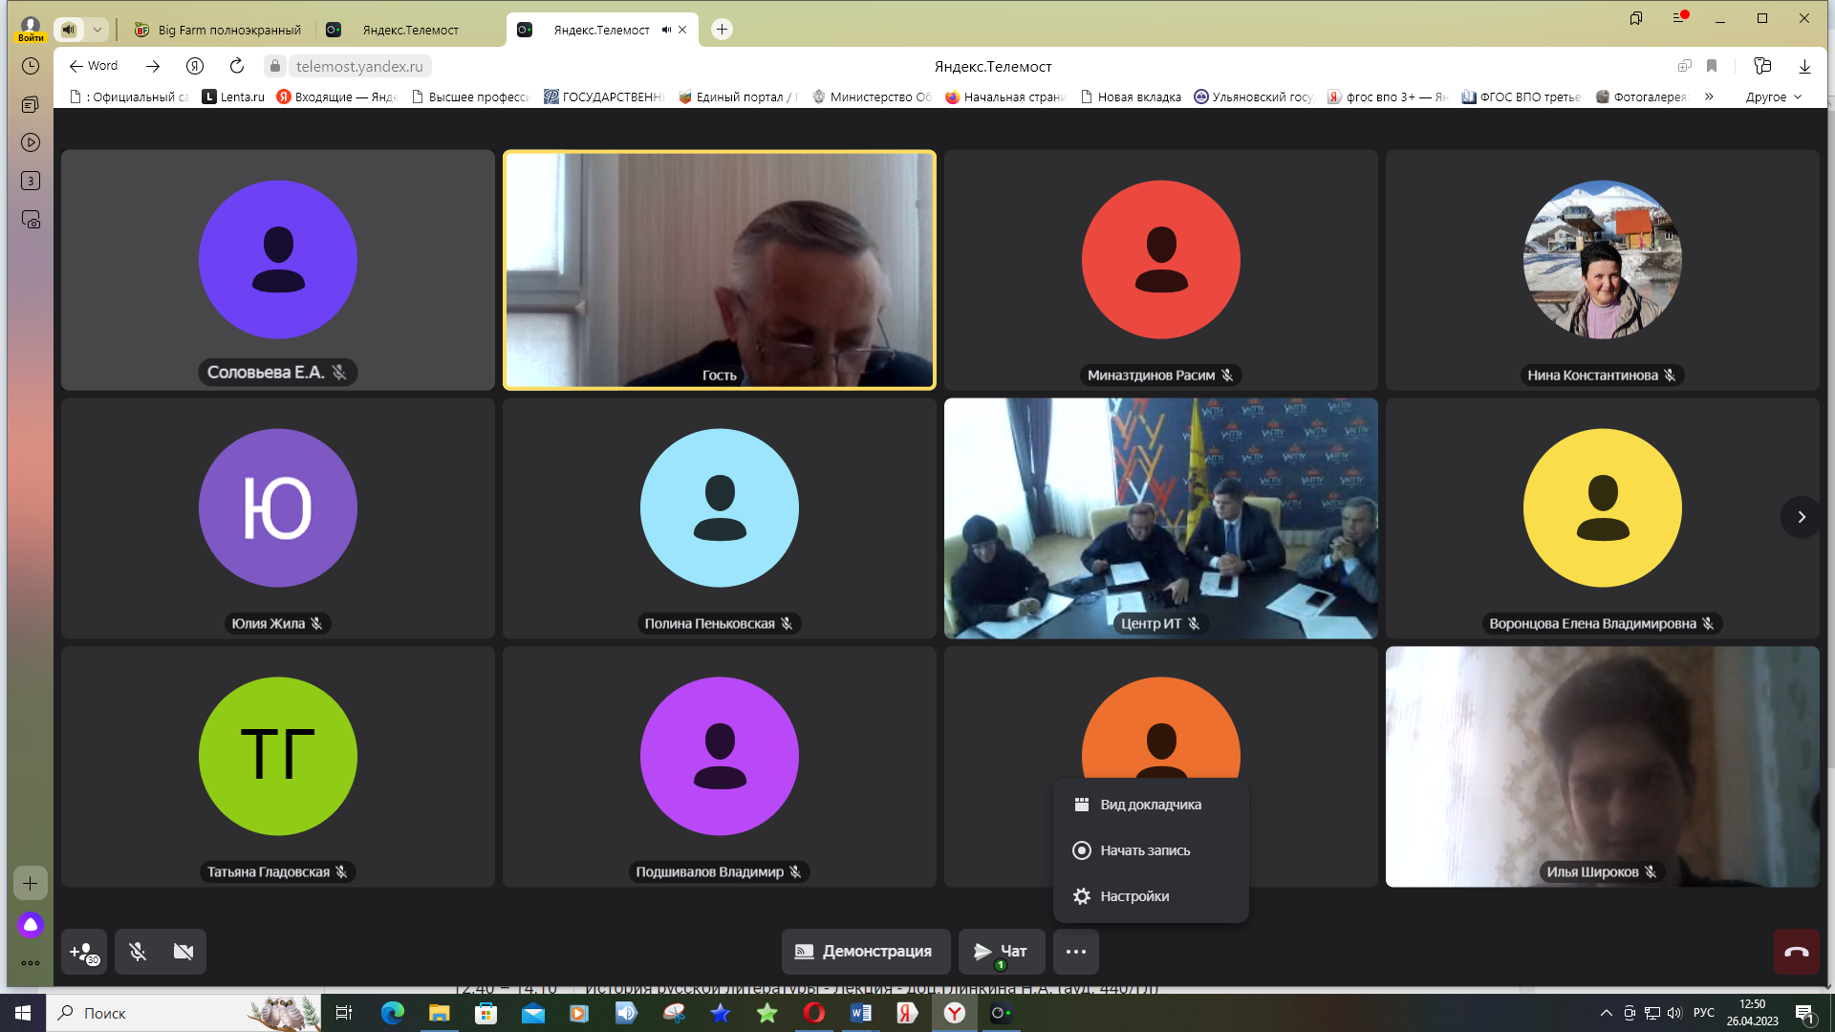This screenshot has width=1835, height=1032.
Task: Open browser downloads arrow icon
Action: coord(1804,66)
